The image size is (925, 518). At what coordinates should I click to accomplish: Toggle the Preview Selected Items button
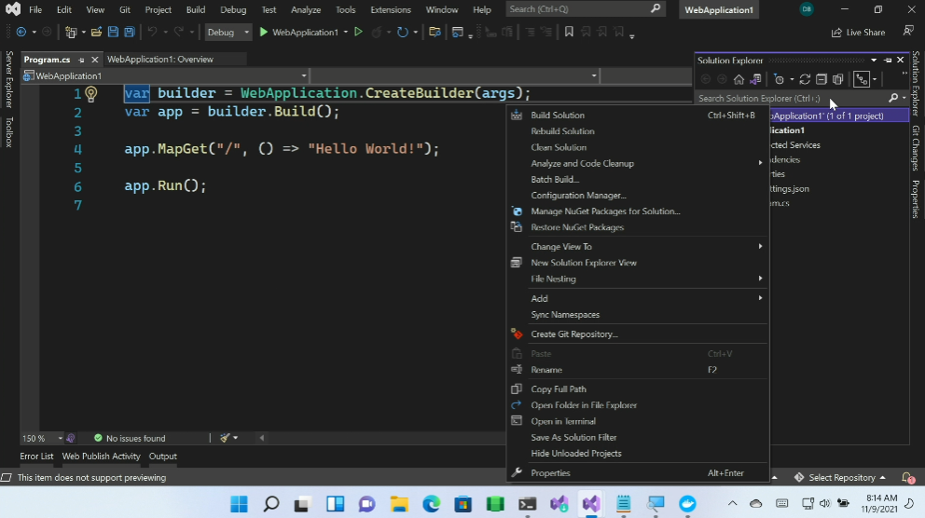click(x=862, y=79)
